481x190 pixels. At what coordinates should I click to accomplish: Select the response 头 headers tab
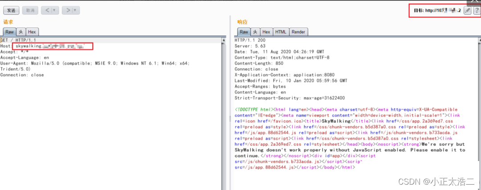click(255, 32)
